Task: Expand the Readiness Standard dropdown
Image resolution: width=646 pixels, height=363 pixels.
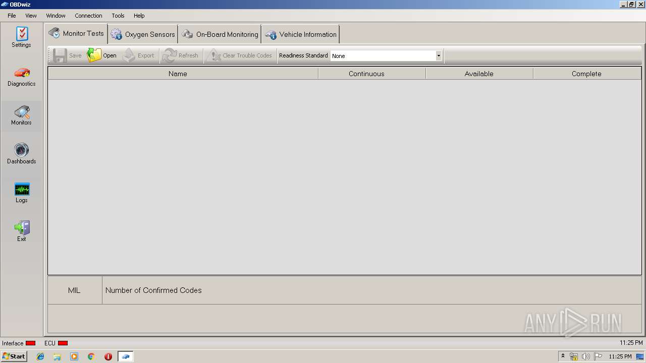Action: [439, 55]
